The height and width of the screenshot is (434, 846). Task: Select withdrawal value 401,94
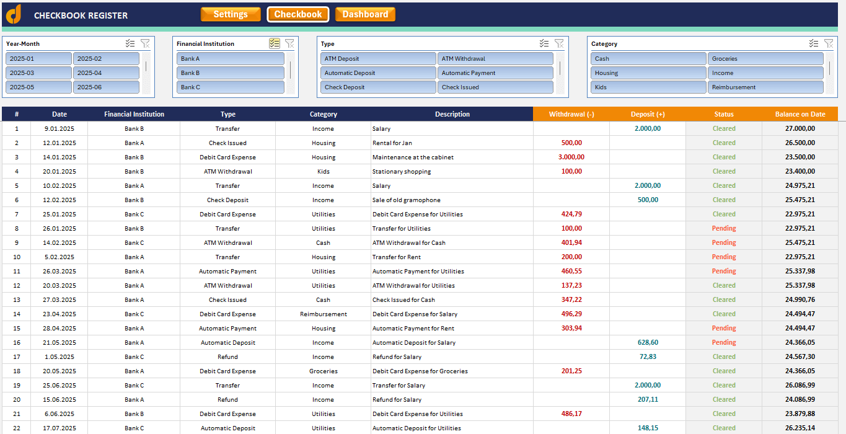571,243
